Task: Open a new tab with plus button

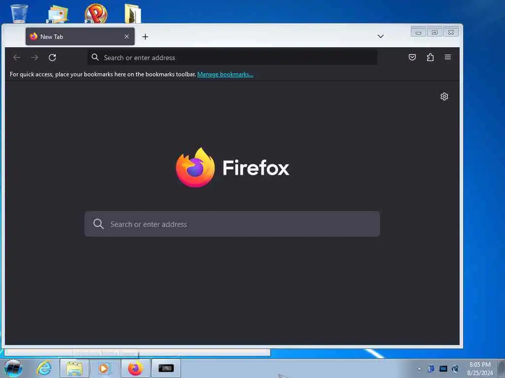Action: tap(145, 36)
